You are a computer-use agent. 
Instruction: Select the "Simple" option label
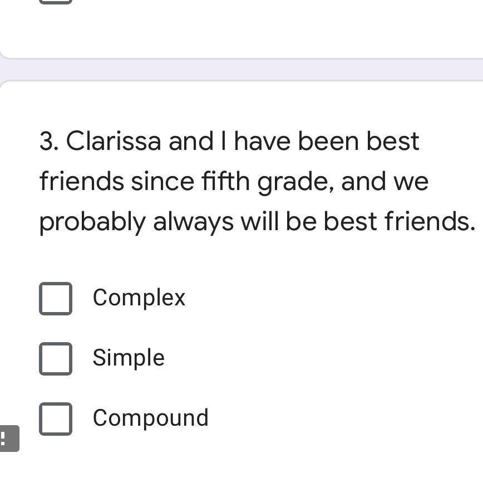129,358
